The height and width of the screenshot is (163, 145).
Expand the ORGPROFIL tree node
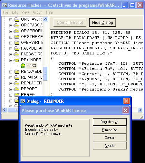(11, 31)
